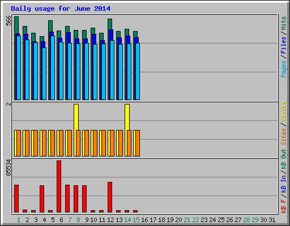The image size is (290, 226).
Task: Click day label 15 on the x-axis
Action: [x=136, y=220]
